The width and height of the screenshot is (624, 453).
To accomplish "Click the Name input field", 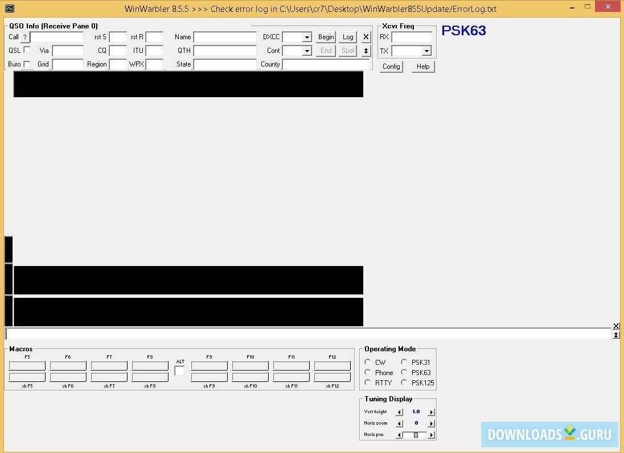I will pyautogui.click(x=225, y=38).
